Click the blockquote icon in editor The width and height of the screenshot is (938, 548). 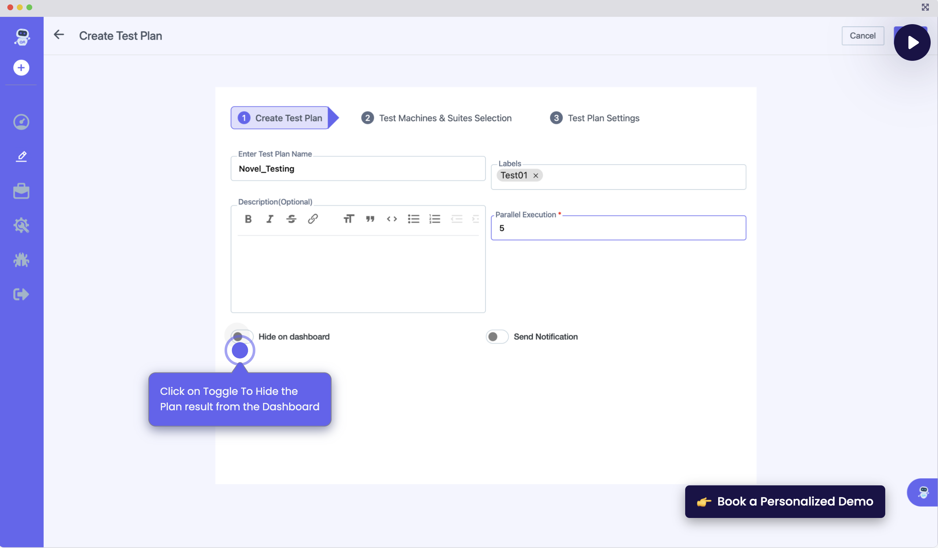point(370,219)
